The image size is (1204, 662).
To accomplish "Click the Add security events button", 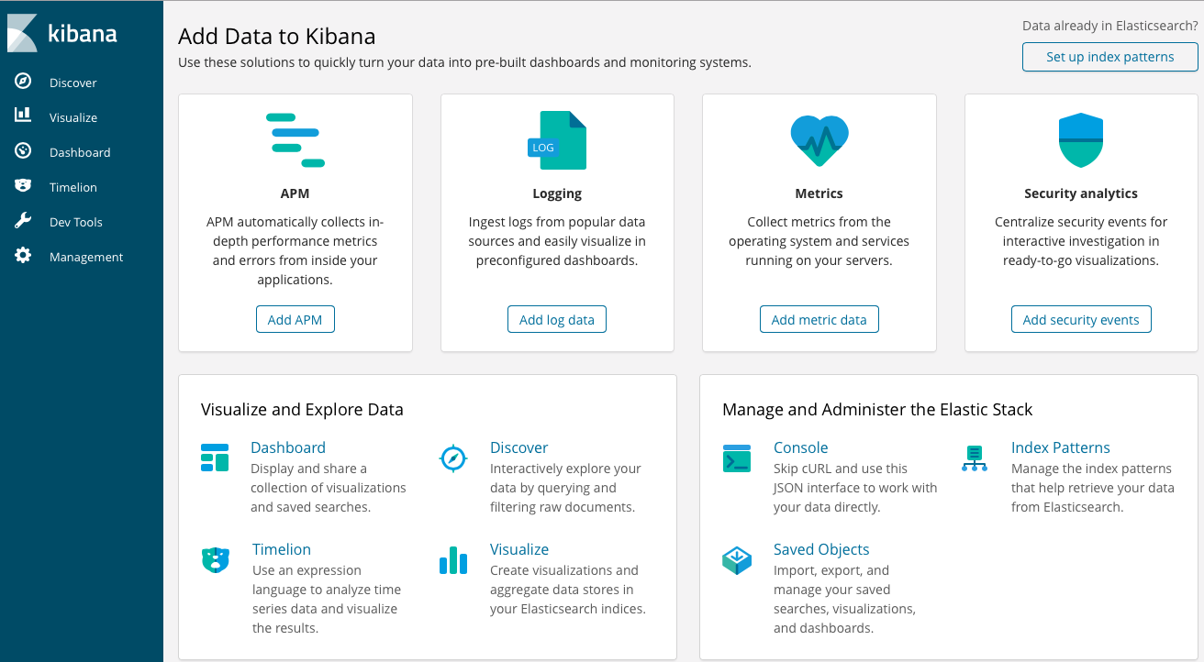I will (1081, 319).
